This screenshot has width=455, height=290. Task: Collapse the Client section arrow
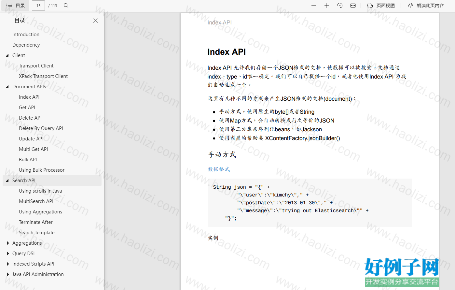pyautogui.click(x=7, y=55)
